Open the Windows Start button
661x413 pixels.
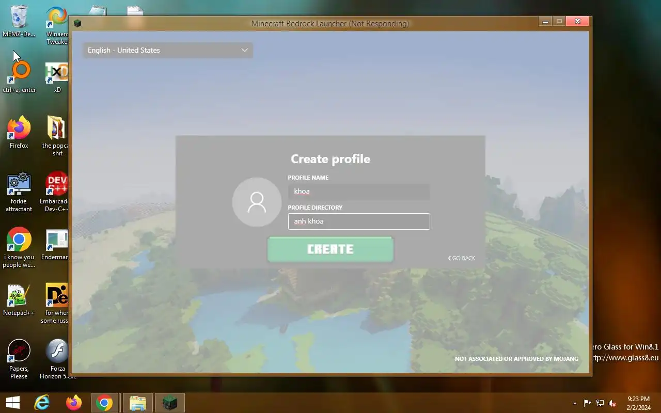[12, 403]
